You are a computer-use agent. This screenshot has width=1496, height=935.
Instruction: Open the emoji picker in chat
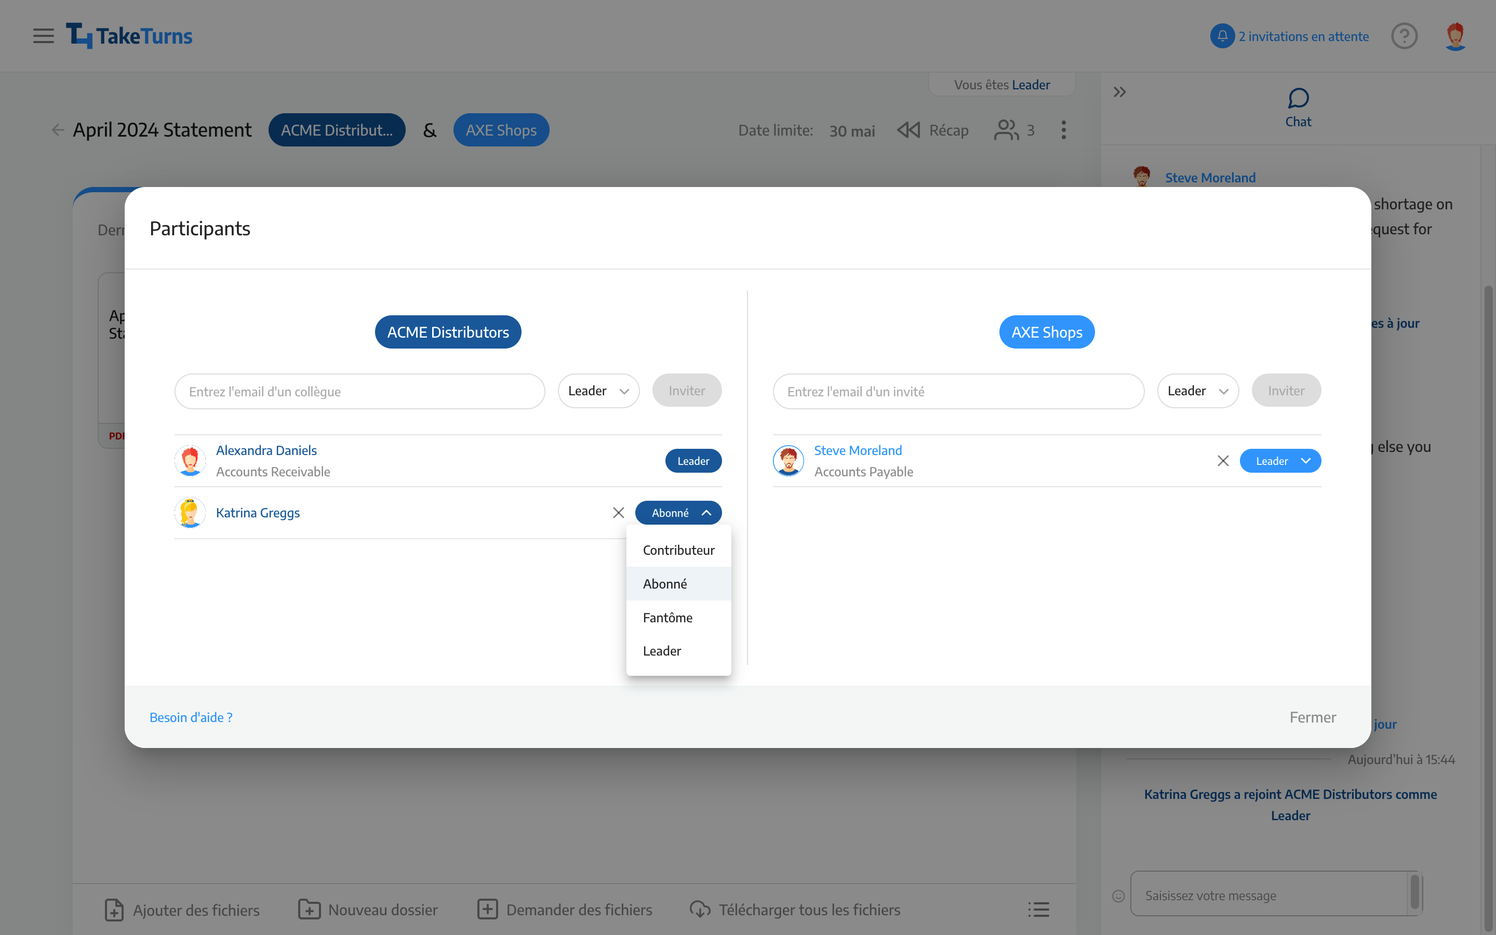(1118, 896)
